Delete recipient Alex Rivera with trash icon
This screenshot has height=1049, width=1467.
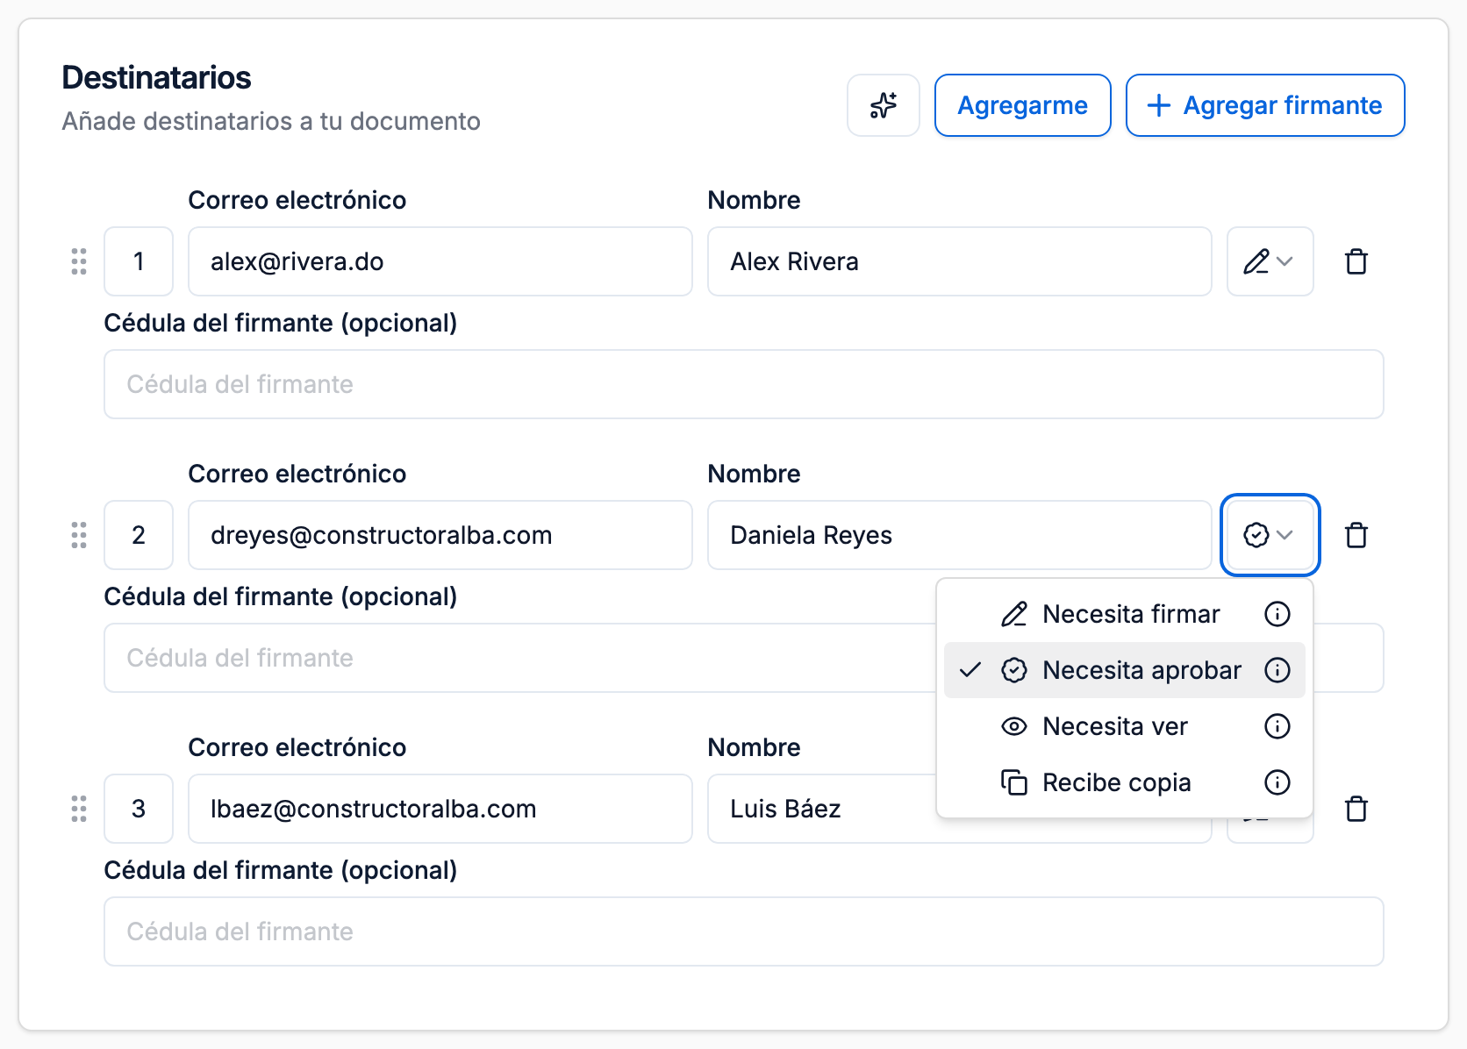coord(1356,261)
